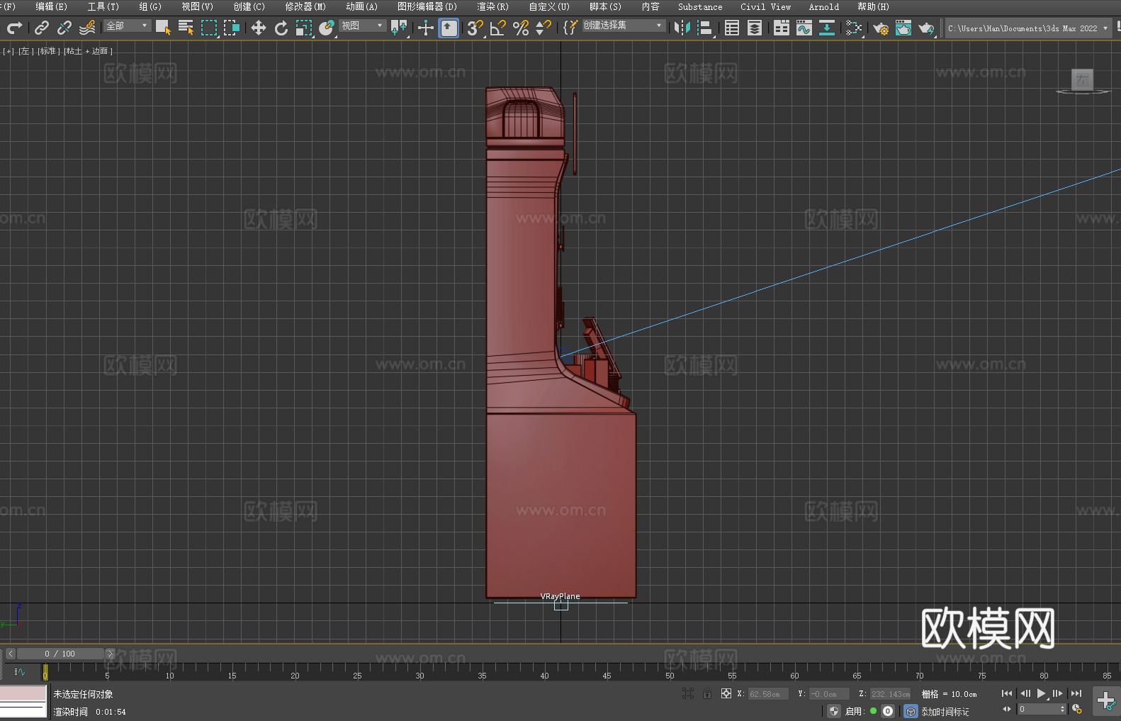Open the Civil View menu
This screenshot has width=1121, height=721.
click(x=765, y=6)
